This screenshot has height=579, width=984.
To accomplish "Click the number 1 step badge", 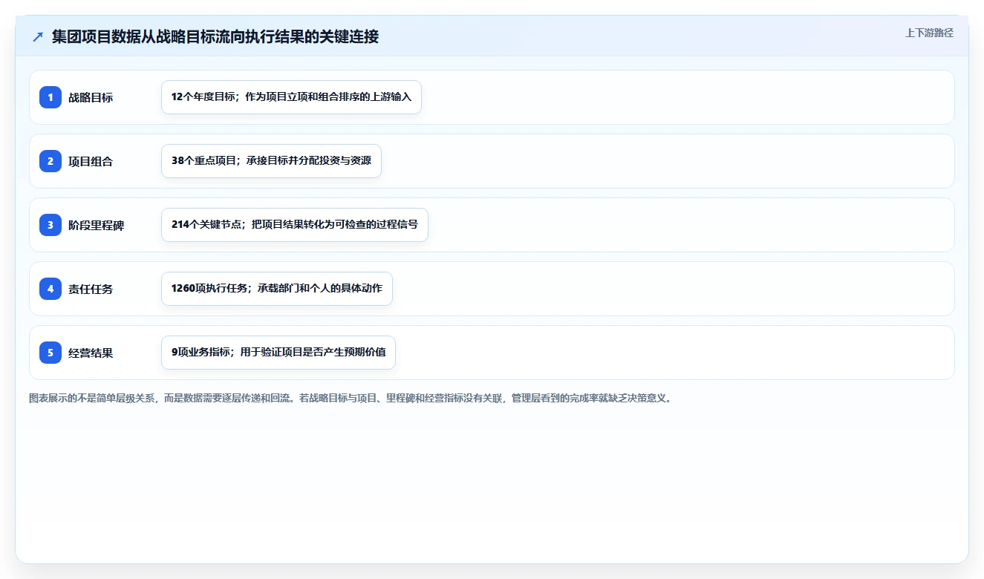I will 50,97.
